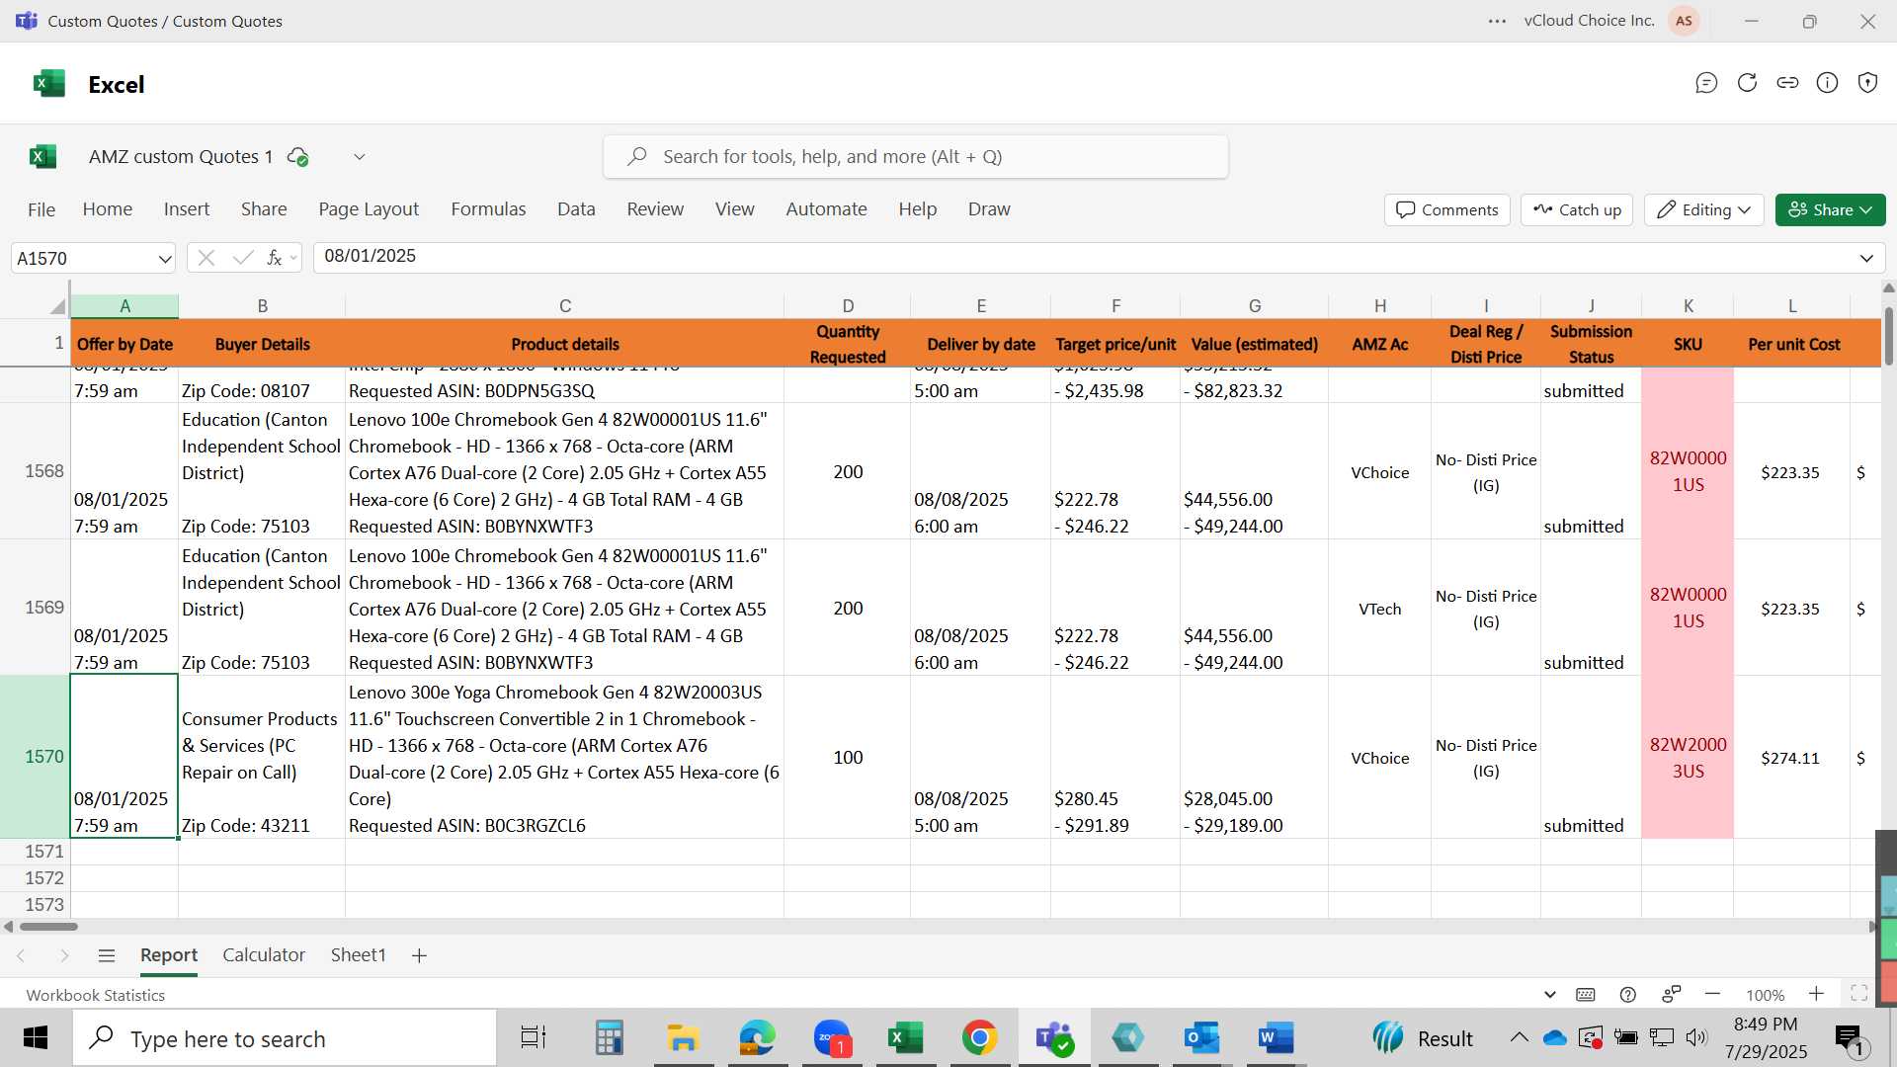Open the all sheets list icon

[x=107, y=955]
